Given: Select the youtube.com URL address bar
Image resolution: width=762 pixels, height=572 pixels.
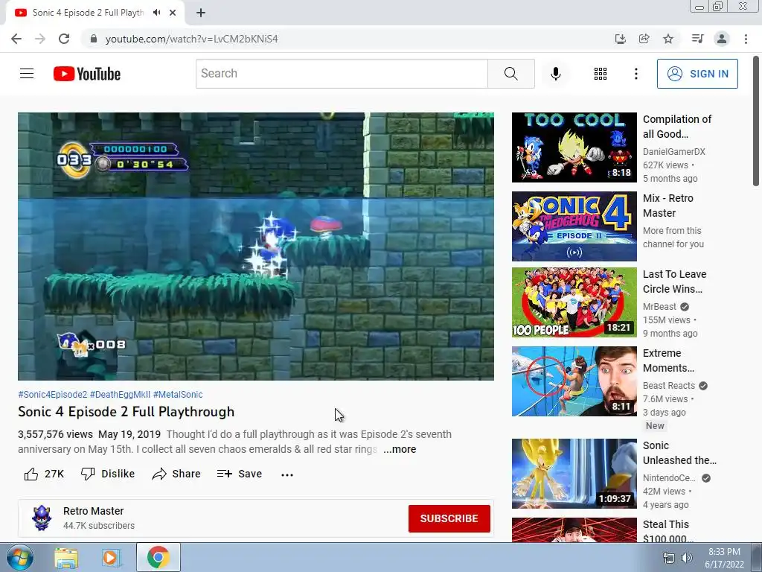Looking at the screenshot, I should coord(192,39).
